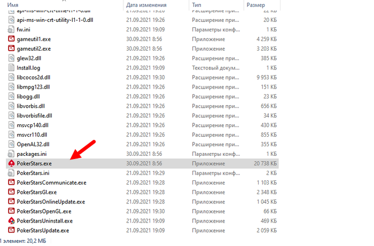
Task: Select file name PokerStarsGl.exe
Action: point(36,192)
